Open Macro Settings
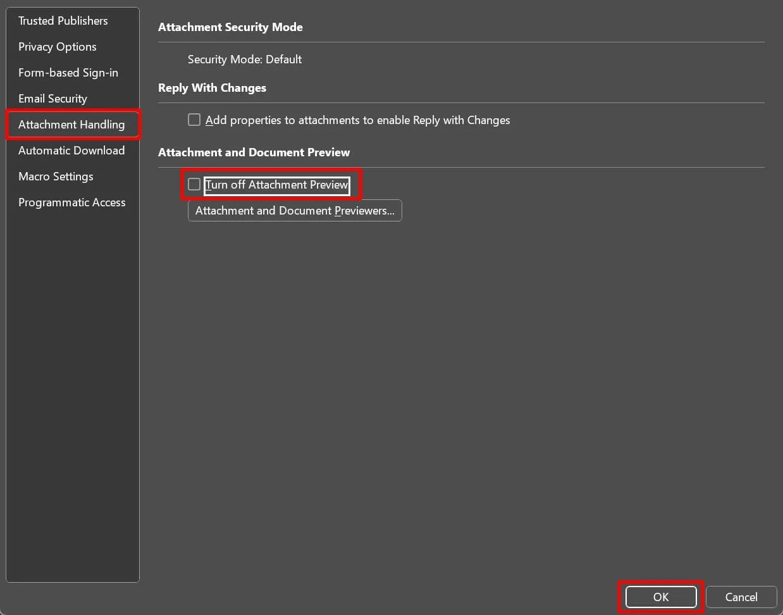The height and width of the screenshot is (615, 783). click(56, 176)
